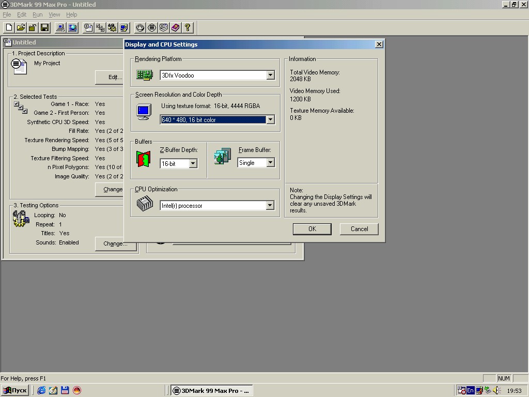Click the 19:53 clock in the tray
Viewport: 529px width, 397px height.
[514, 391]
